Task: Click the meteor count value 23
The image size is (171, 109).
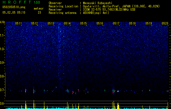Action: (x=39, y=13)
